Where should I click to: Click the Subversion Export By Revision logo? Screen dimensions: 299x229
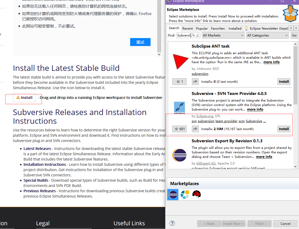pyautogui.click(x=179, y=155)
